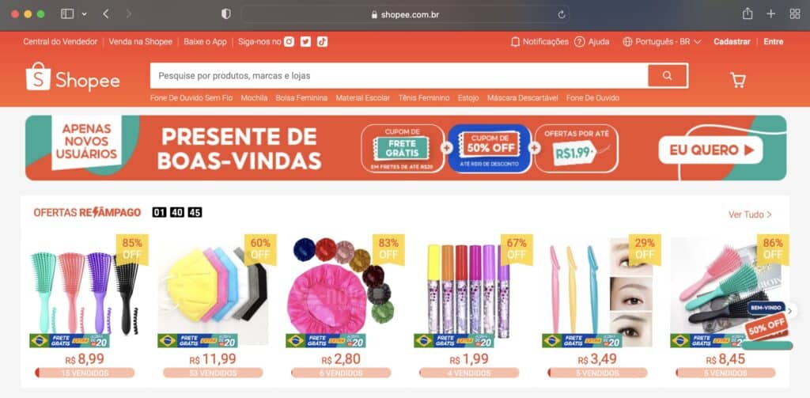Click the 53 vendidos progress bar
Viewport: 810px width, 398px height.
pos(213,373)
